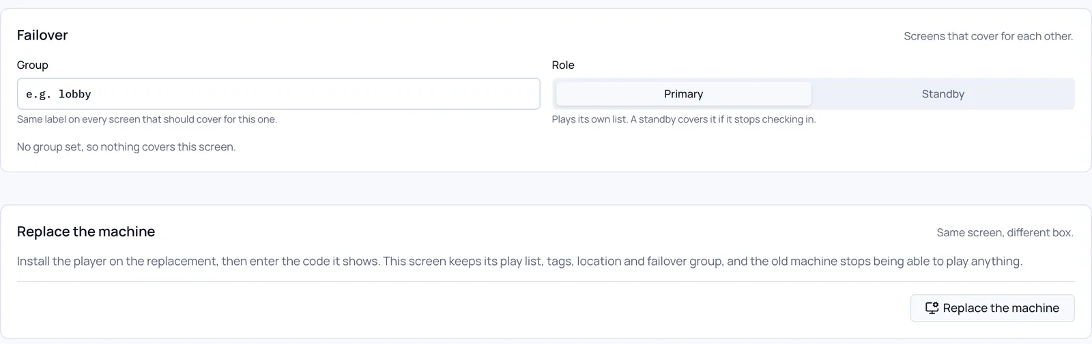
Task: Click the Group text input field
Action: click(x=278, y=94)
